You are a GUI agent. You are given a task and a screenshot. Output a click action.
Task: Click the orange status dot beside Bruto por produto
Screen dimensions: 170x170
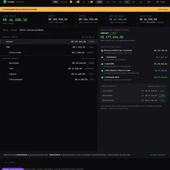pyautogui.click(x=102, y=51)
